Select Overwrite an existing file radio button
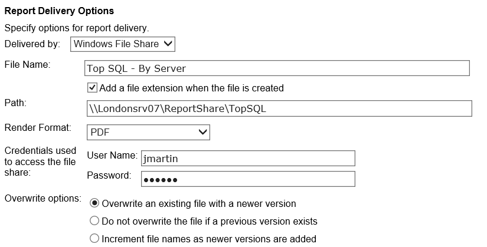This screenshot has height=247, width=487. click(94, 203)
